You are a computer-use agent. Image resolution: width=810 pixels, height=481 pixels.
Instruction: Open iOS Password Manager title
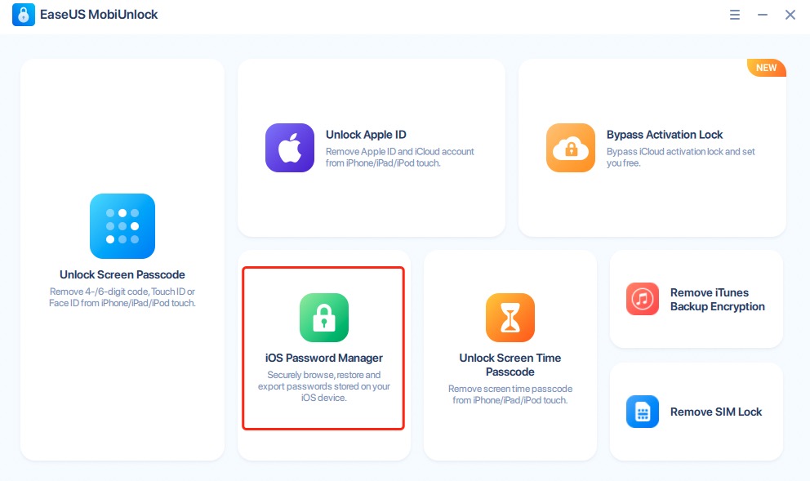(324, 358)
